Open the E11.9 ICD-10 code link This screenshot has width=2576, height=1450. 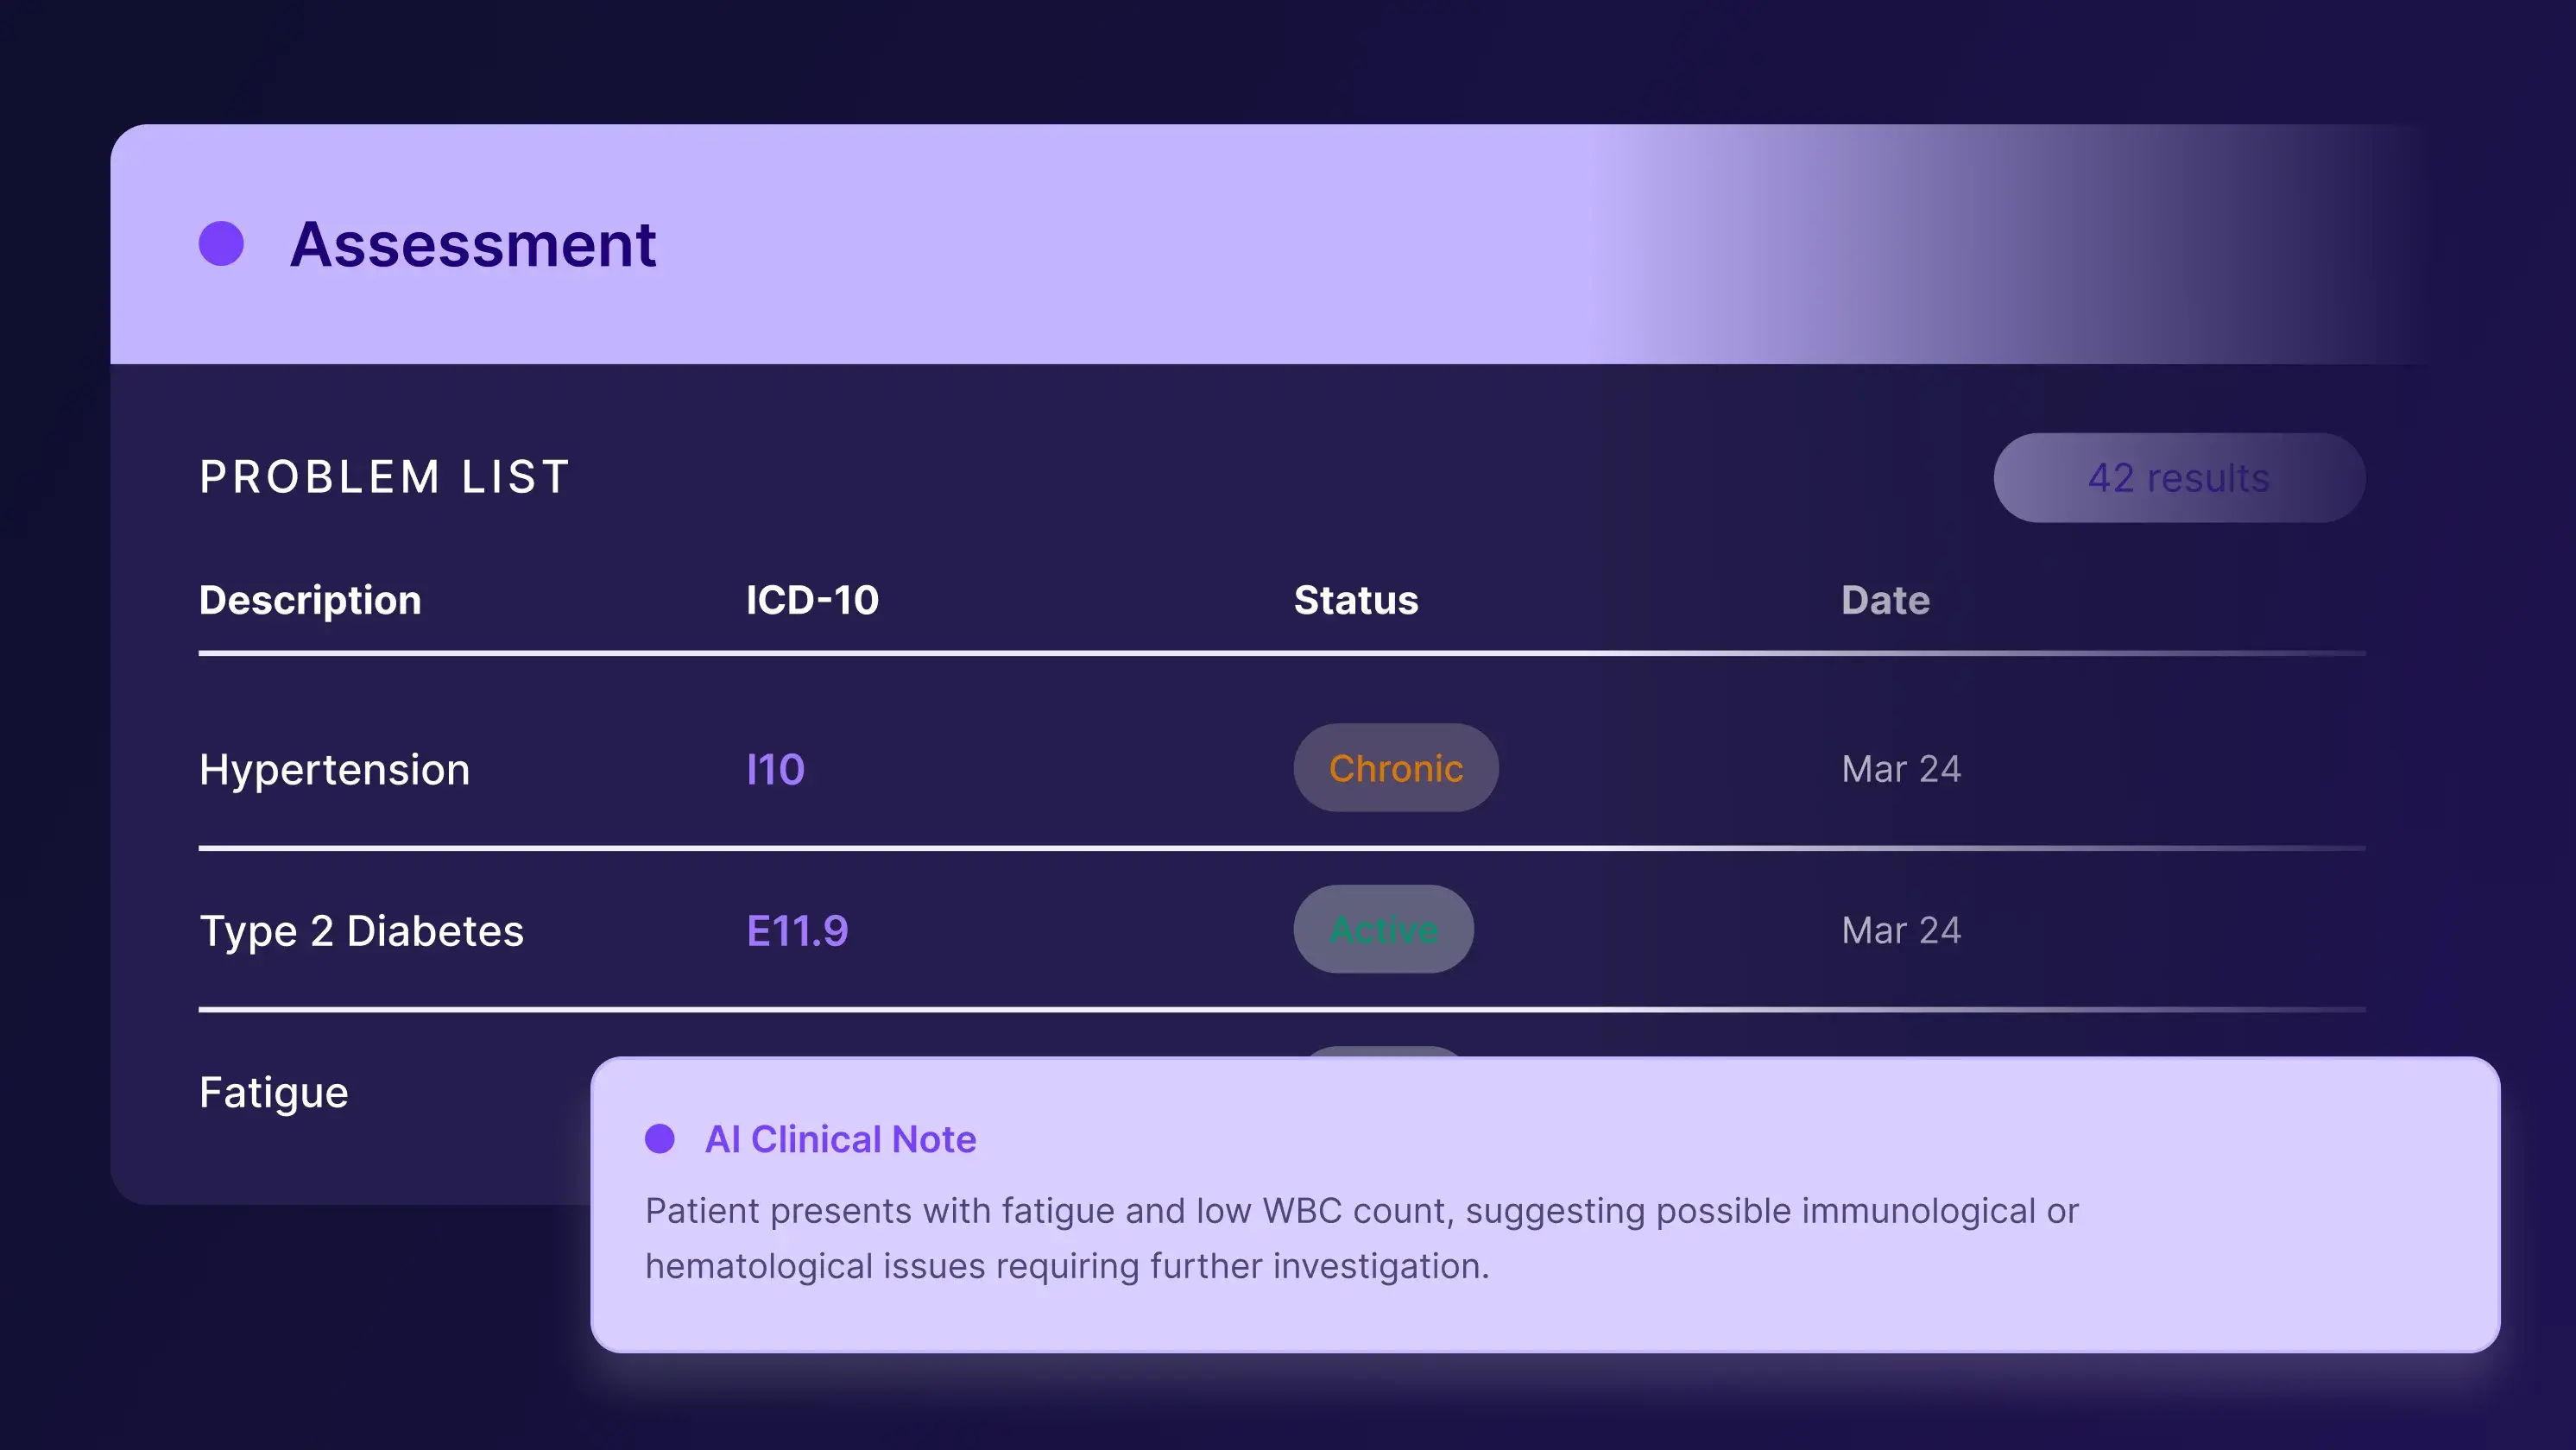point(797,931)
